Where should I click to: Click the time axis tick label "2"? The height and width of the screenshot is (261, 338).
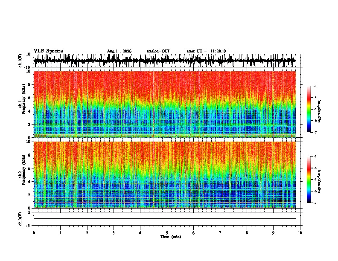click(87, 233)
